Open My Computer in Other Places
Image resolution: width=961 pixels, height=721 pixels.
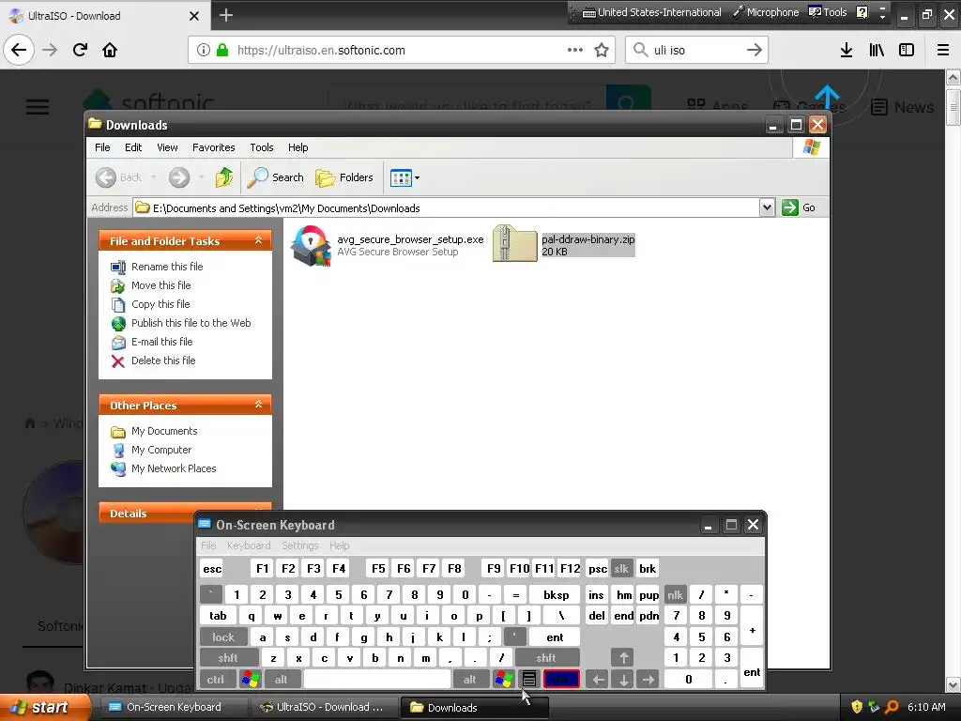click(161, 450)
